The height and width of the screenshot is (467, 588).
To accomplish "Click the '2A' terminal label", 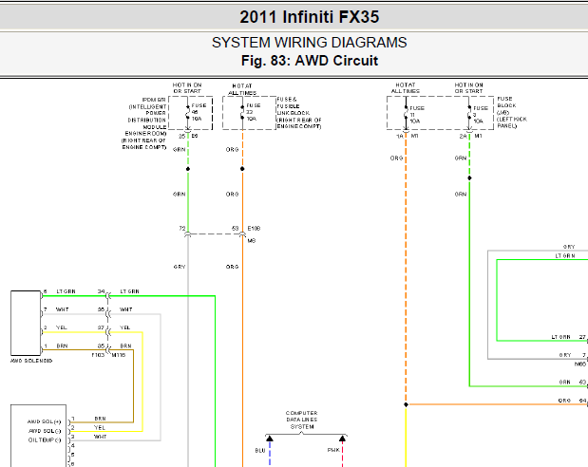I will point(464,136).
